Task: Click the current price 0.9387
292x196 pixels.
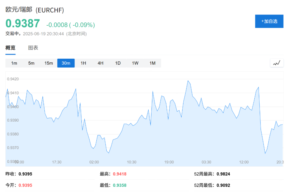Action: 23,24
